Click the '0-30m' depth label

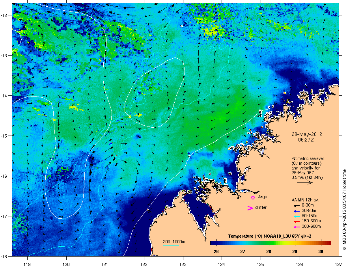pyautogui.click(x=308, y=205)
